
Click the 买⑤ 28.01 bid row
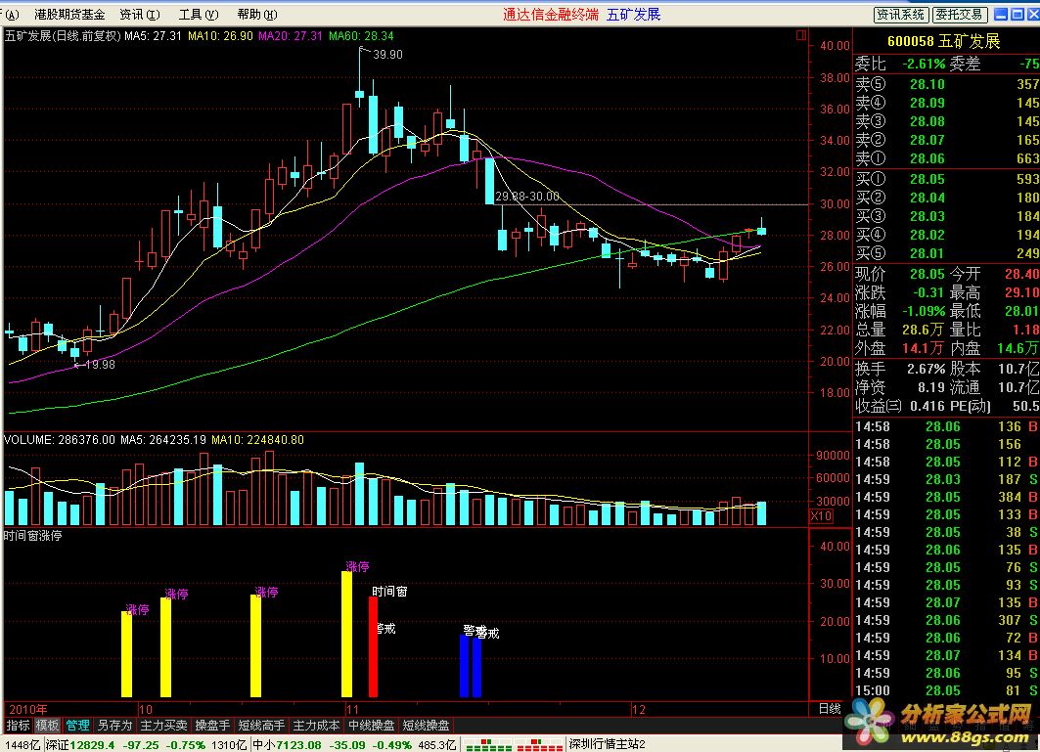(x=946, y=253)
